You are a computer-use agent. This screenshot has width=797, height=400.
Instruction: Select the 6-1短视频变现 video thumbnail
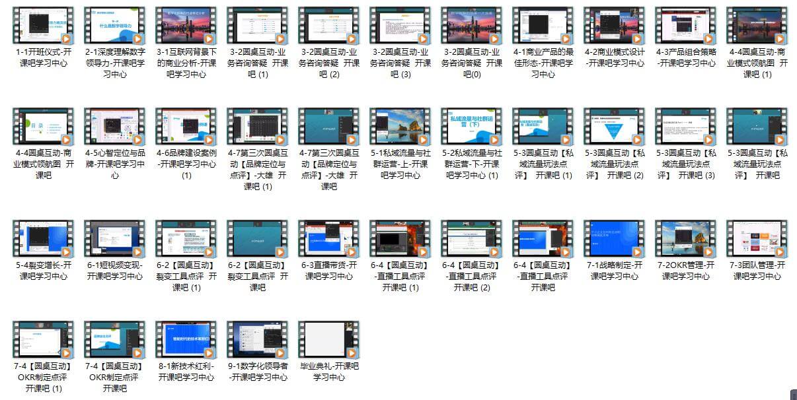tap(115, 238)
